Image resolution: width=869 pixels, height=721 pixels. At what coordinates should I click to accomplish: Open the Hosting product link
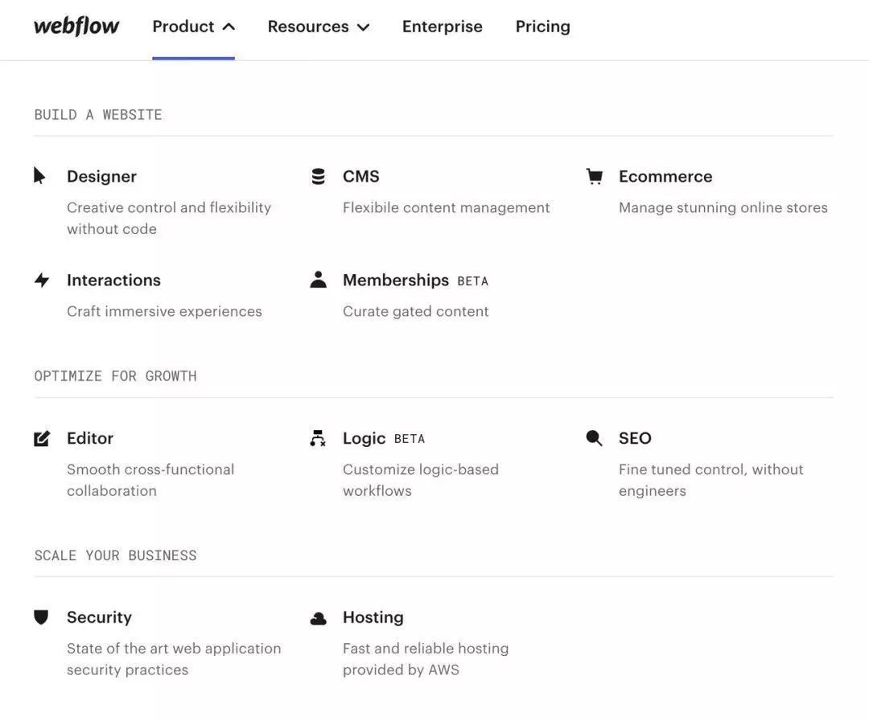[373, 617]
